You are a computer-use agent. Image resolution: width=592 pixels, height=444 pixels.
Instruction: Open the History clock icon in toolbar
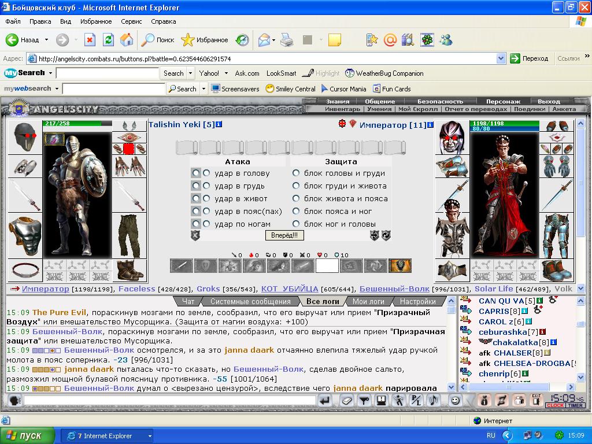click(x=242, y=40)
